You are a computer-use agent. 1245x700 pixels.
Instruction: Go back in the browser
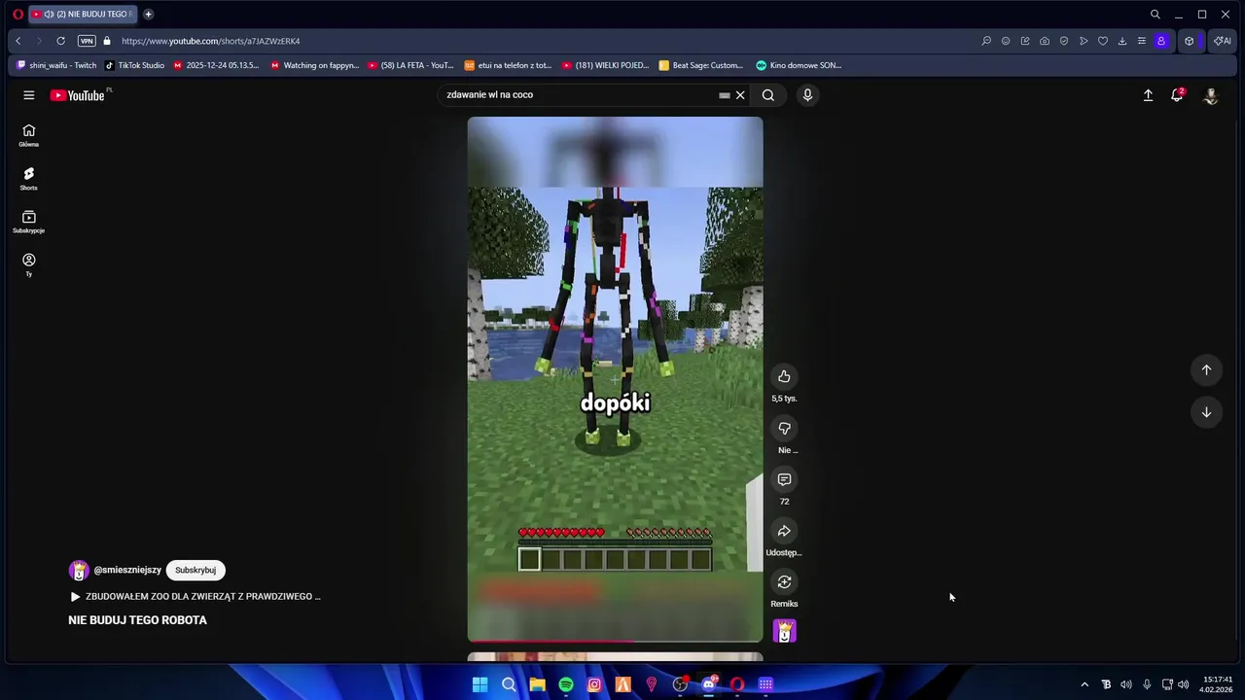point(18,41)
